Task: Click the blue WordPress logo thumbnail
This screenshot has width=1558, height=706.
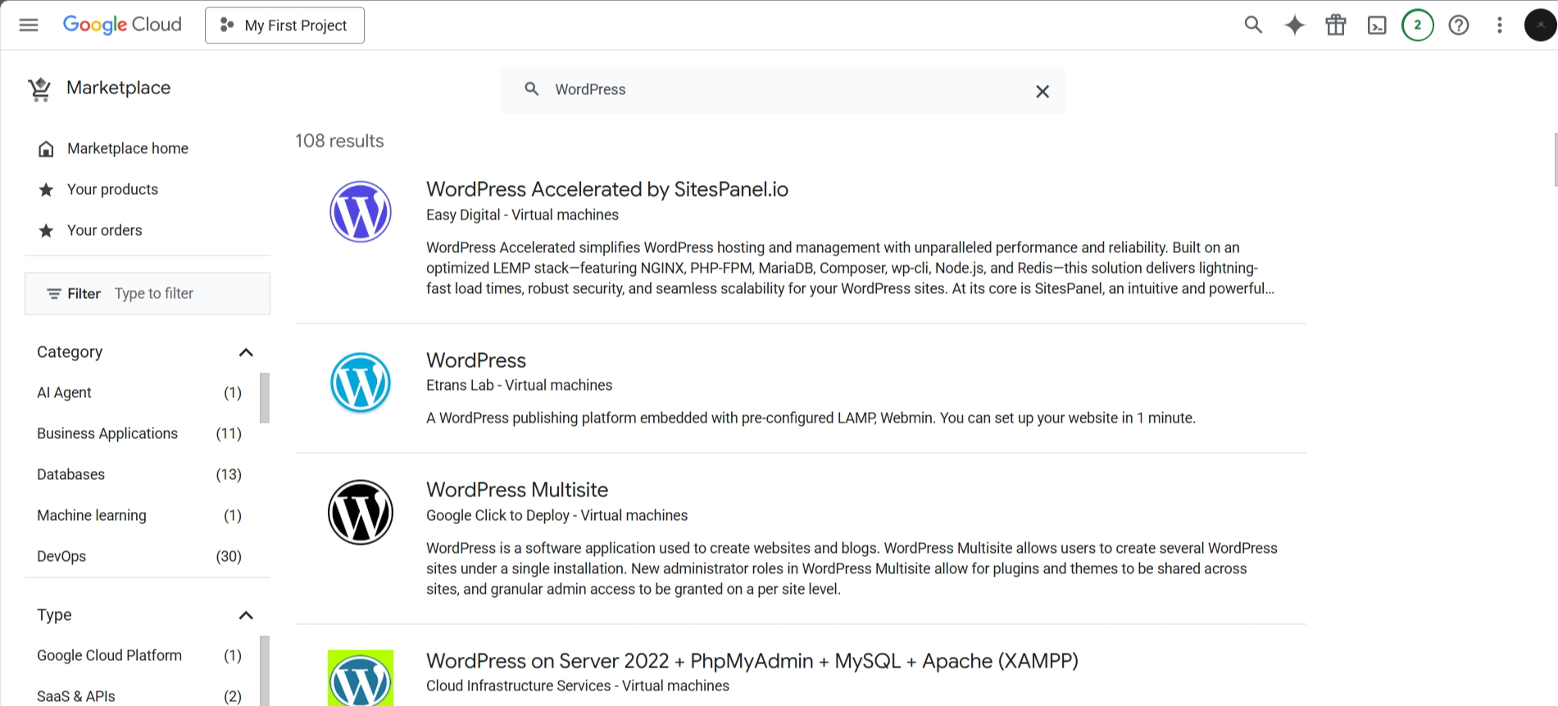Action: (361, 382)
